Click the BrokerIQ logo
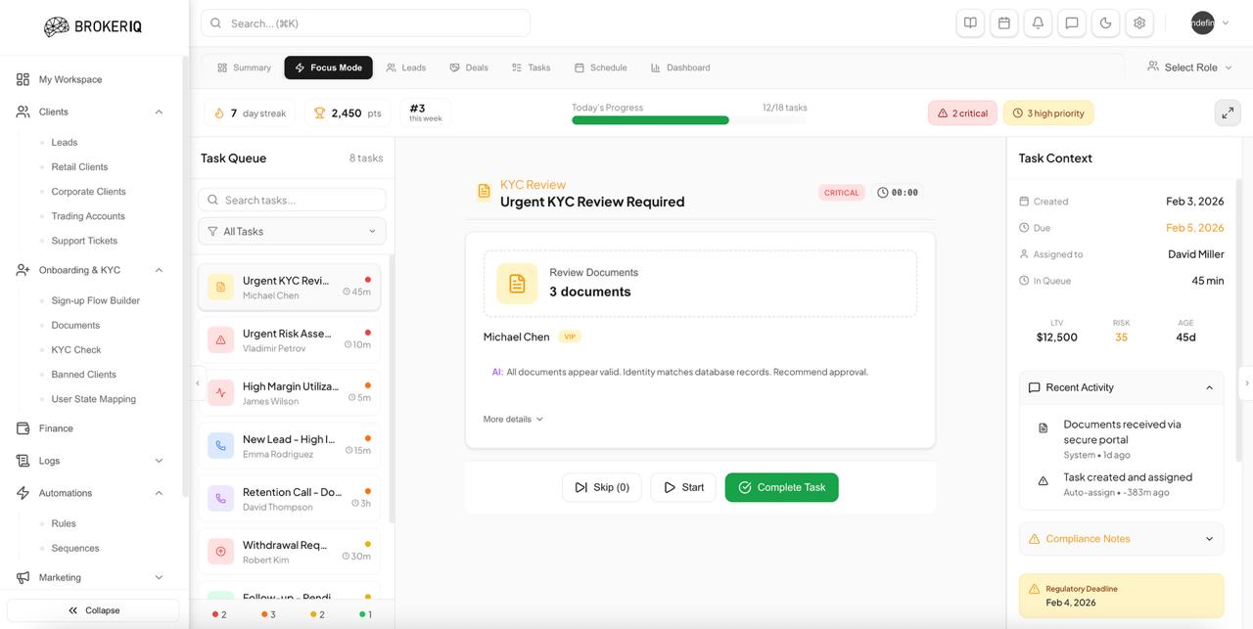This screenshot has height=629, width=1253. tap(93, 26)
